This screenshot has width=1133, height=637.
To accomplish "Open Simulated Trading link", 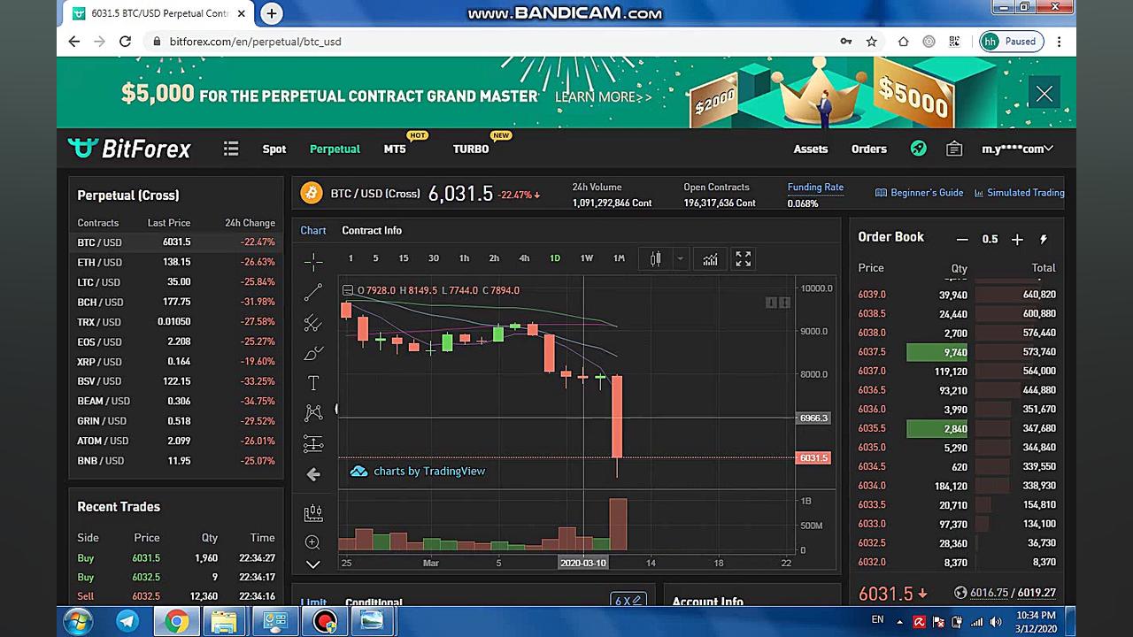I will point(1020,193).
